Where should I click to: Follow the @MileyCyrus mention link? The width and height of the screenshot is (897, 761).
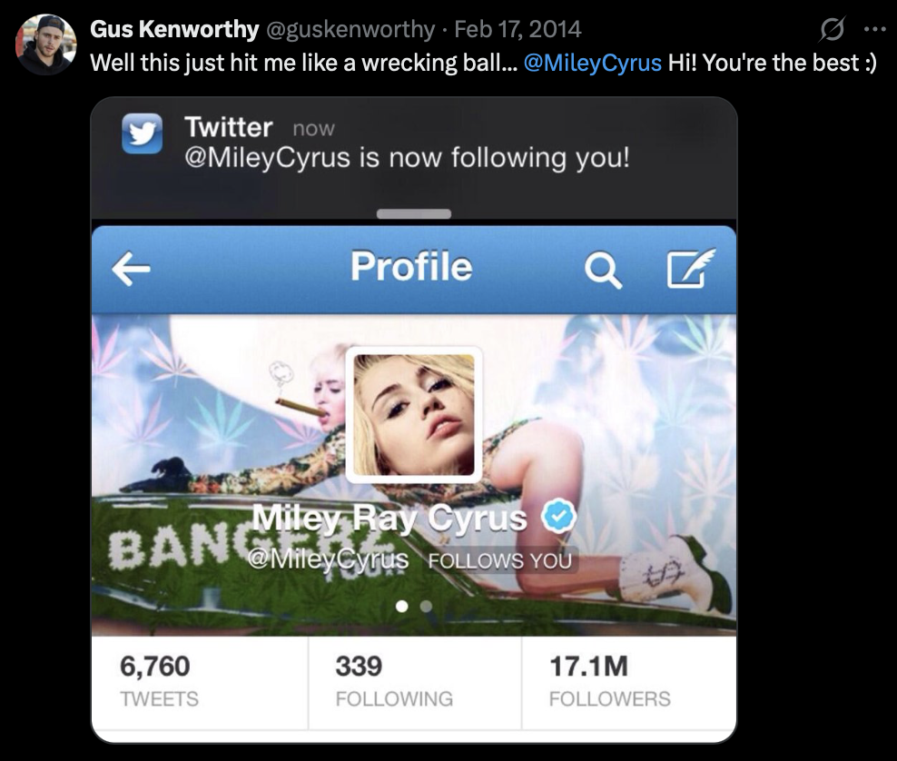coord(592,63)
